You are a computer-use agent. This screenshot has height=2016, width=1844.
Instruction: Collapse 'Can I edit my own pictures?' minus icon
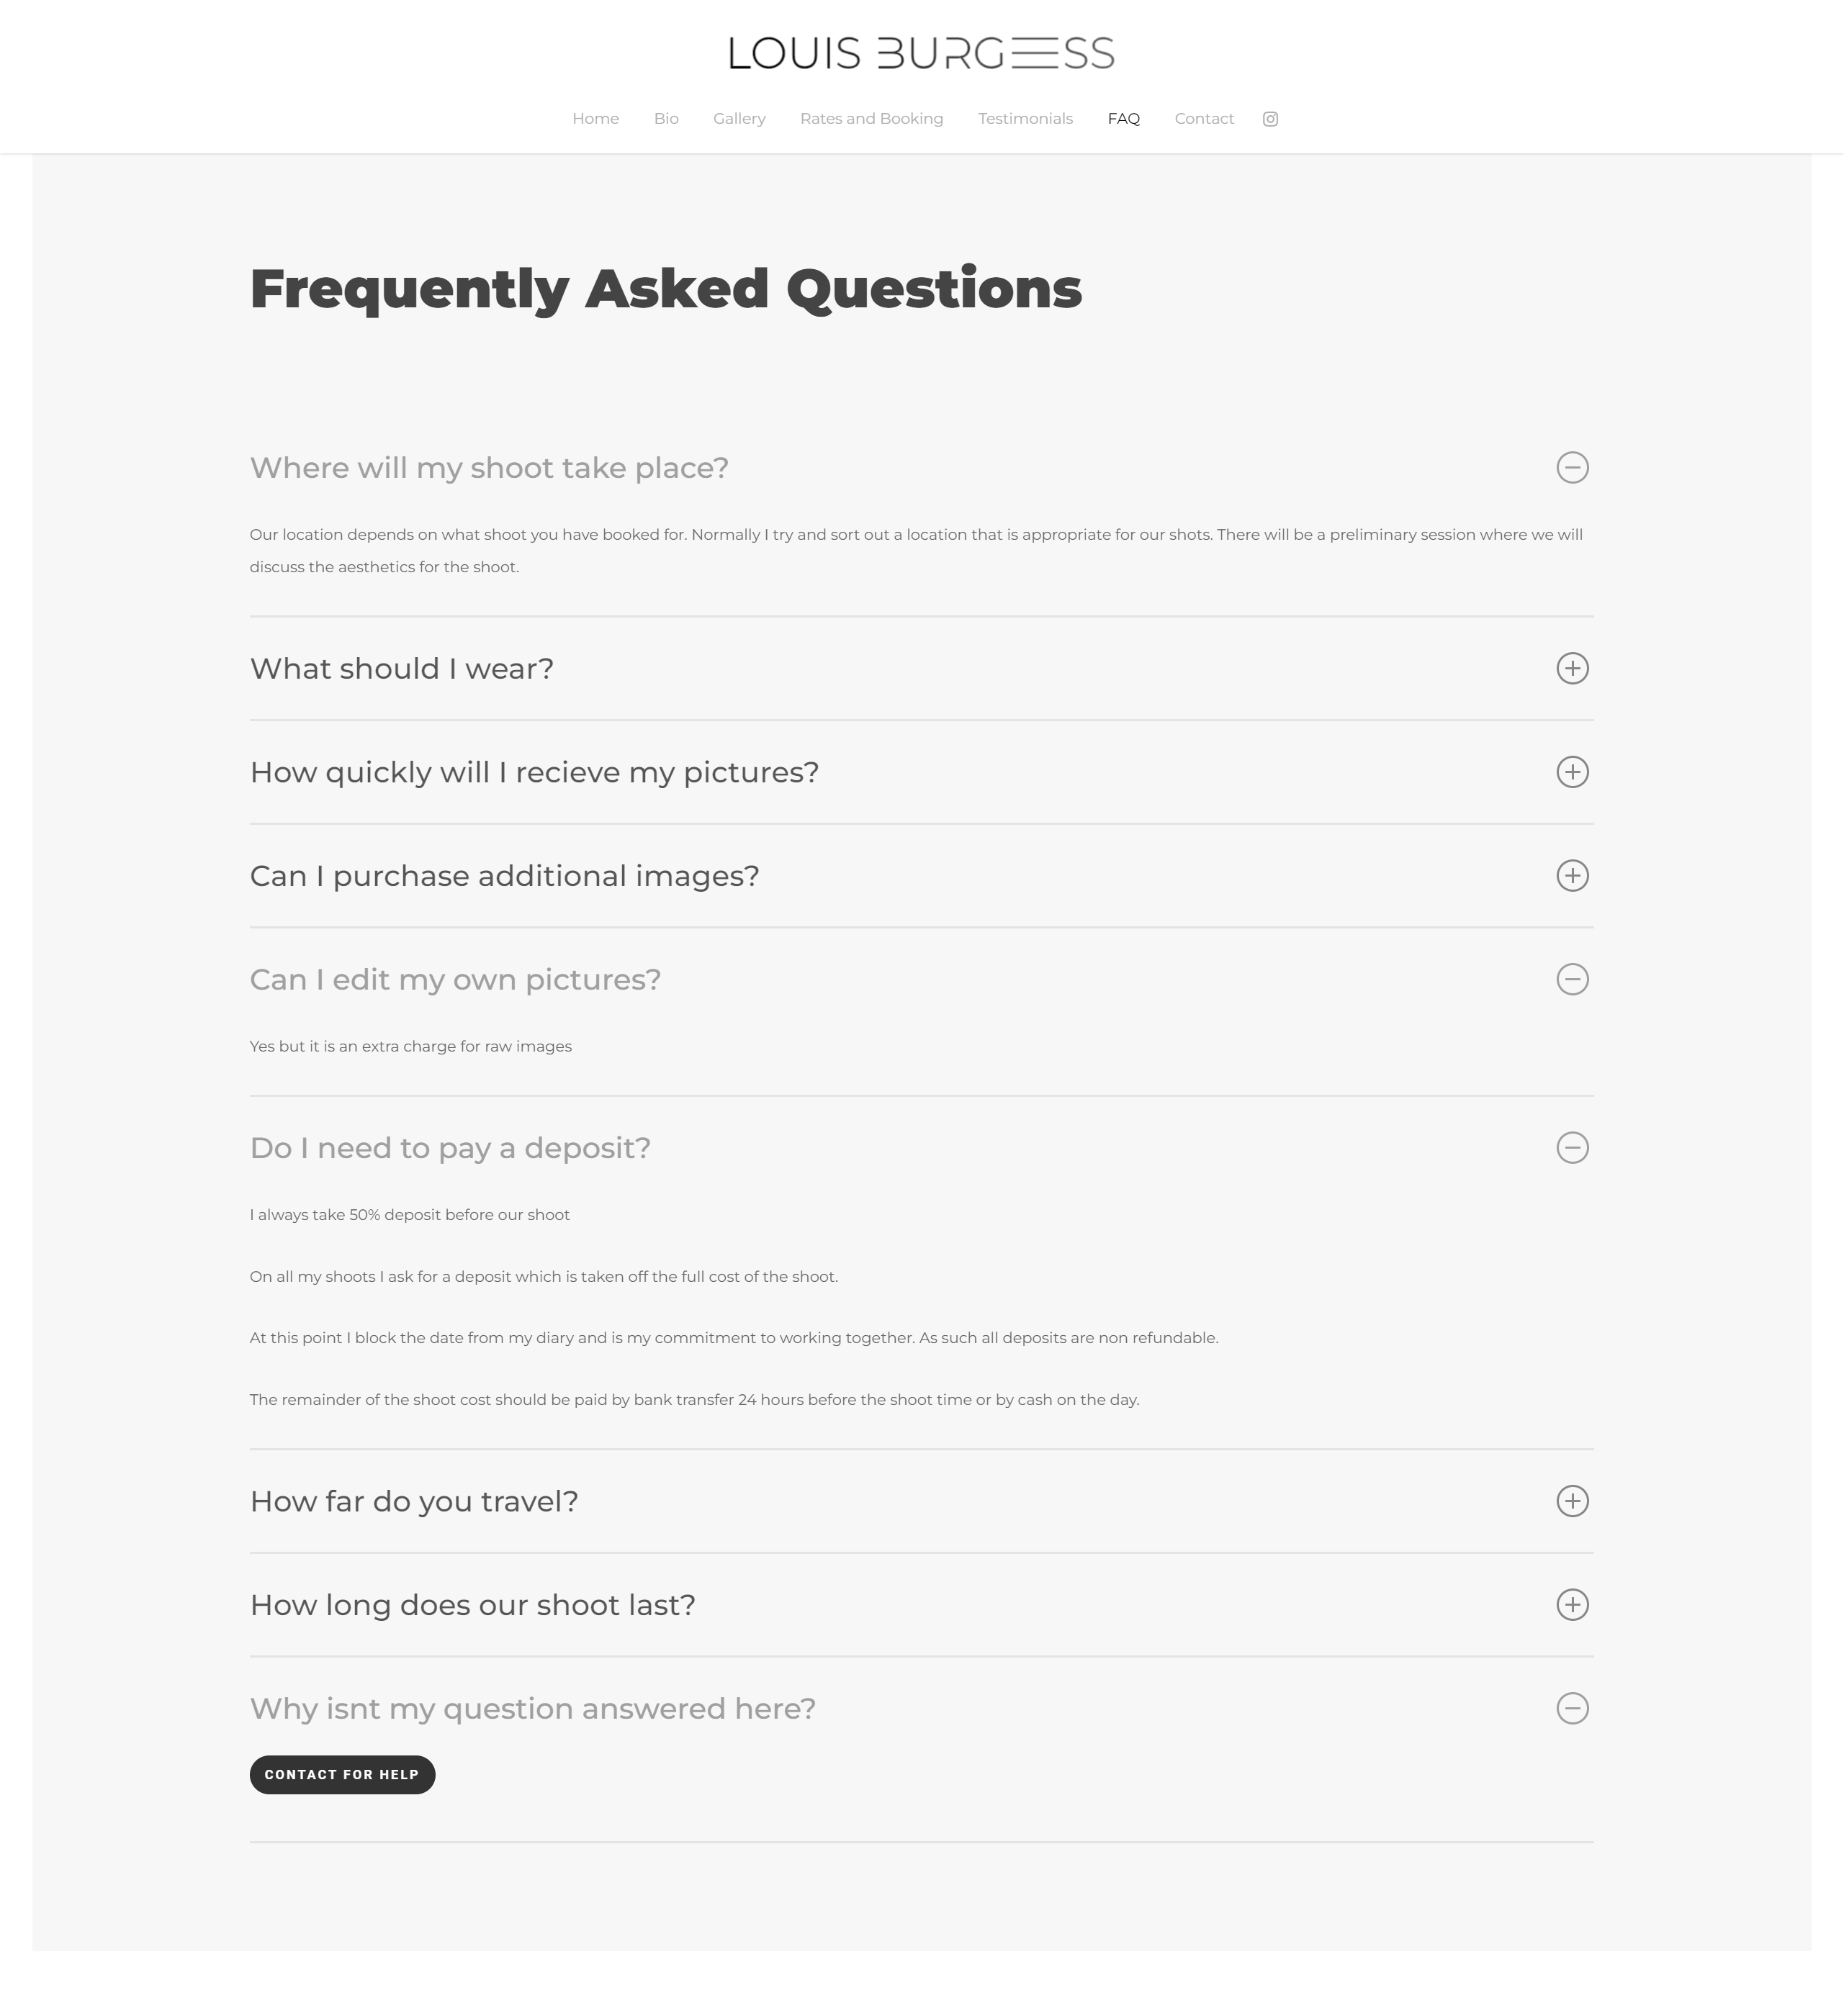pos(1572,979)
